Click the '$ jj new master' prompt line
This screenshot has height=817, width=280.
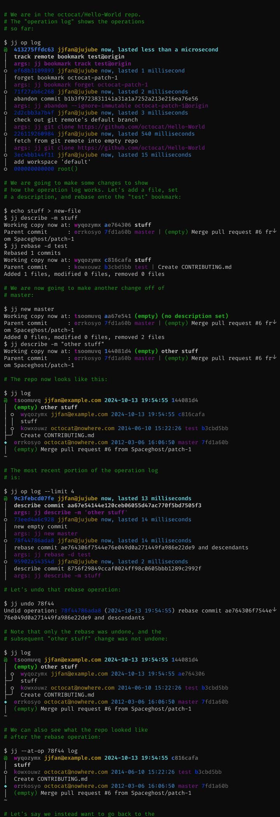tap(29, 309)
